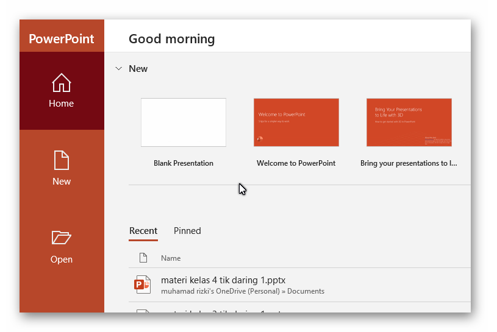Screen dimensions: 497x332
Task: Open the Home page in the sidebar
Action: [x=62, y=91]
